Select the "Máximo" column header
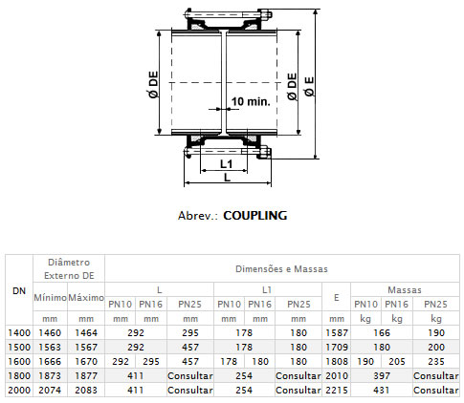Screen dimensions: 464x403 (x=86, y=298)
